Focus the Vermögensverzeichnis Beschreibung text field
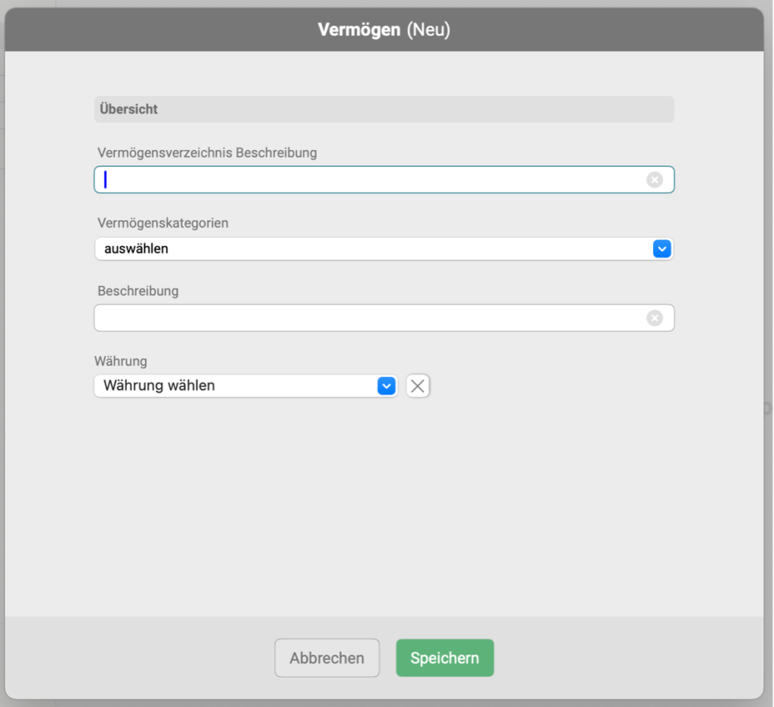 point(370,180)
